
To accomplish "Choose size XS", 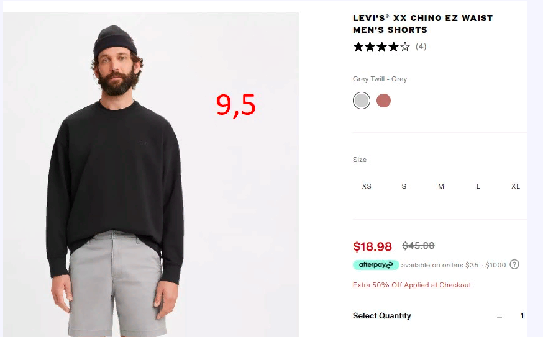I will pyautogui.click(x=367, y=186).
